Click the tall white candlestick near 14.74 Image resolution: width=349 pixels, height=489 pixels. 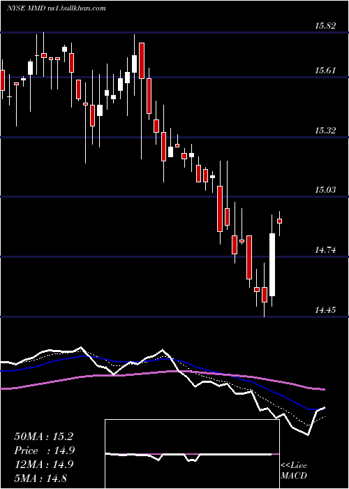click(x=272, y=265)
